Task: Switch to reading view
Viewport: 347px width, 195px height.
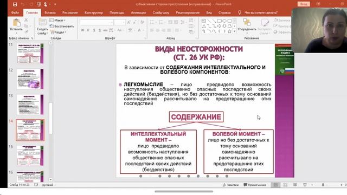Action: pos(295,185)
